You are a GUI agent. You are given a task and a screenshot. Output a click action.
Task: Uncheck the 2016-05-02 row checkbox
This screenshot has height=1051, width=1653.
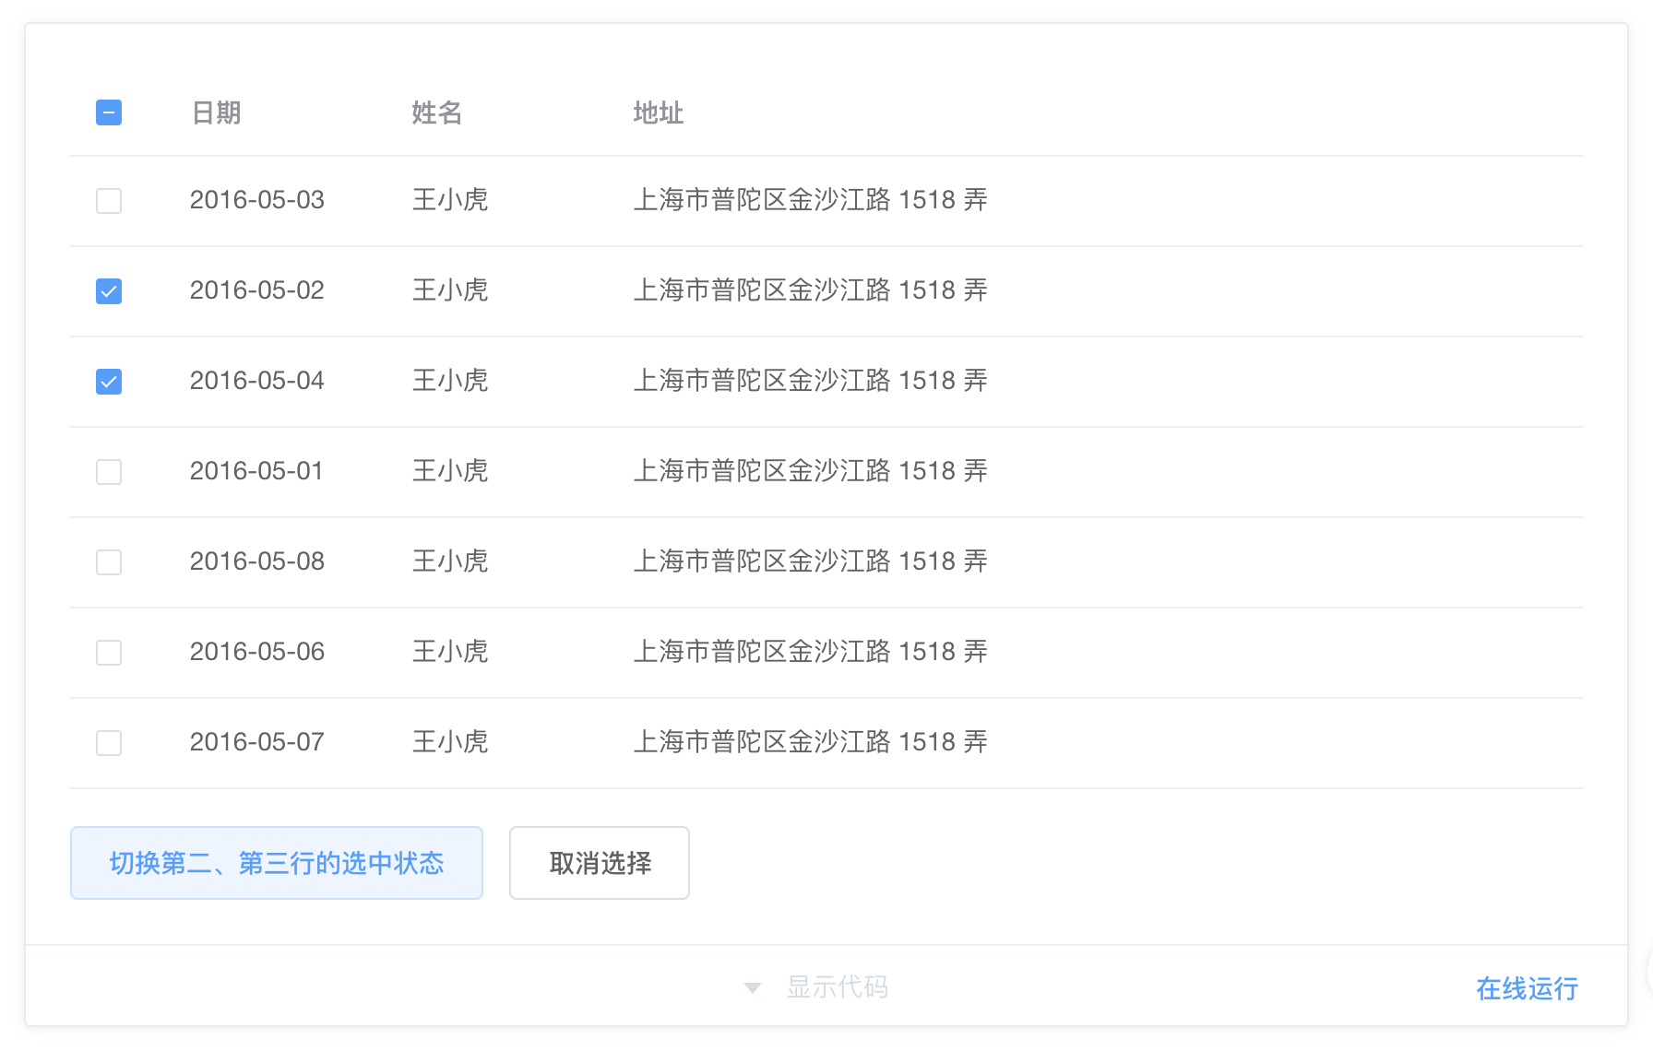tap(109, 291)
